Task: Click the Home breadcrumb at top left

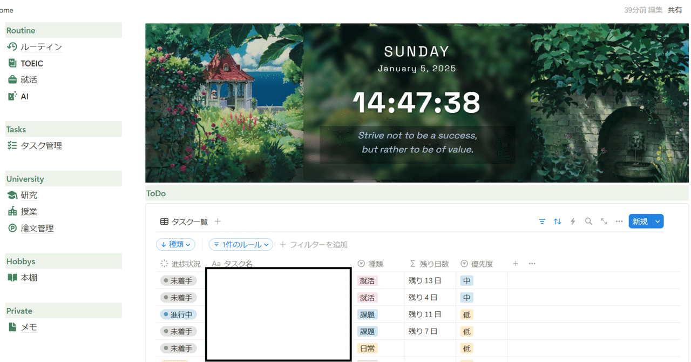Action: [x=5, y=10]
